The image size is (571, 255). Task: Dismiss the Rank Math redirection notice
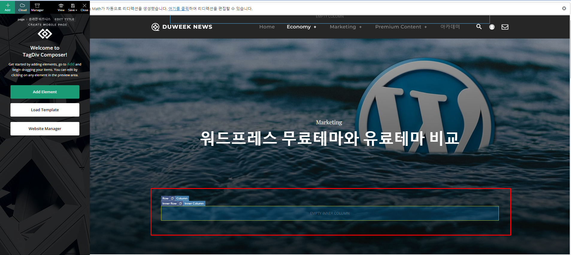(x=564, y=8)
